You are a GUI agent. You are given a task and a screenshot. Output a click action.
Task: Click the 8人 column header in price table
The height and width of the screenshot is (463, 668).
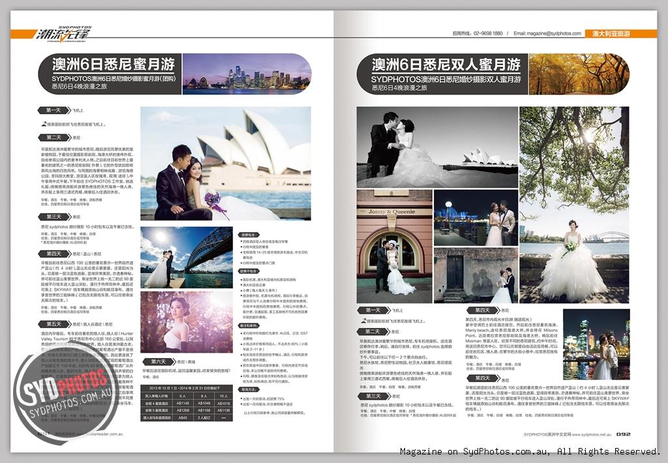(x=204, y=396)
